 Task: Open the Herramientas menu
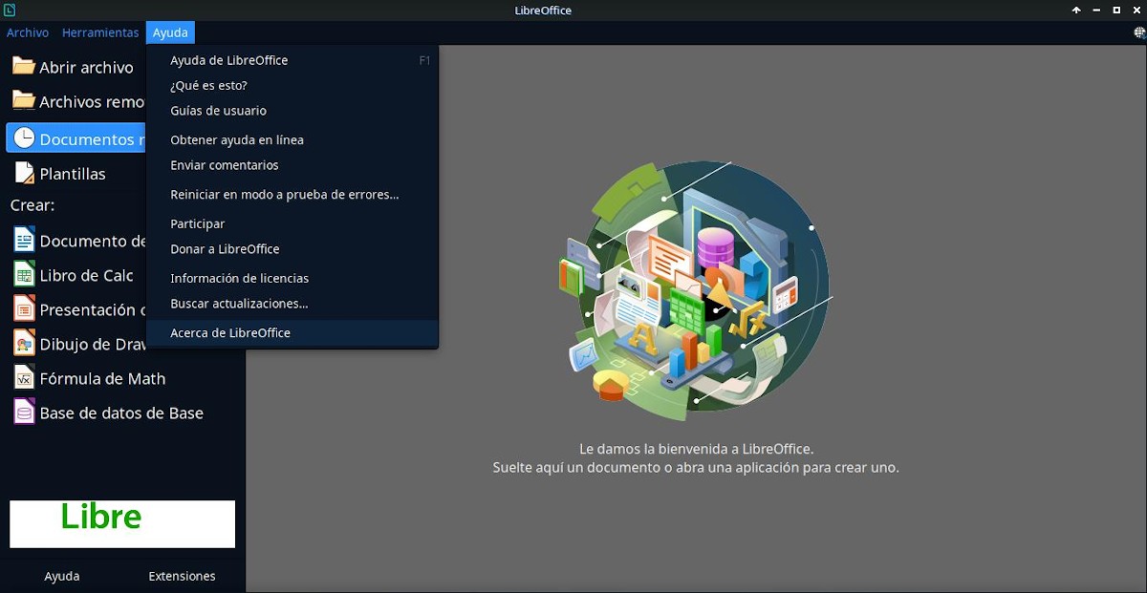point(100,32)
